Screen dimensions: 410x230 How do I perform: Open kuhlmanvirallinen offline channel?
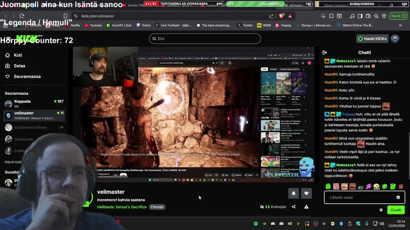click(x=34, y=127)
